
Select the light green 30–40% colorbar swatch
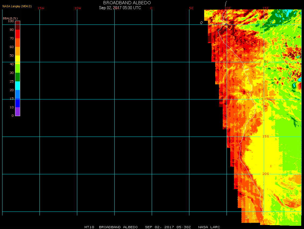tap(17, 68)
